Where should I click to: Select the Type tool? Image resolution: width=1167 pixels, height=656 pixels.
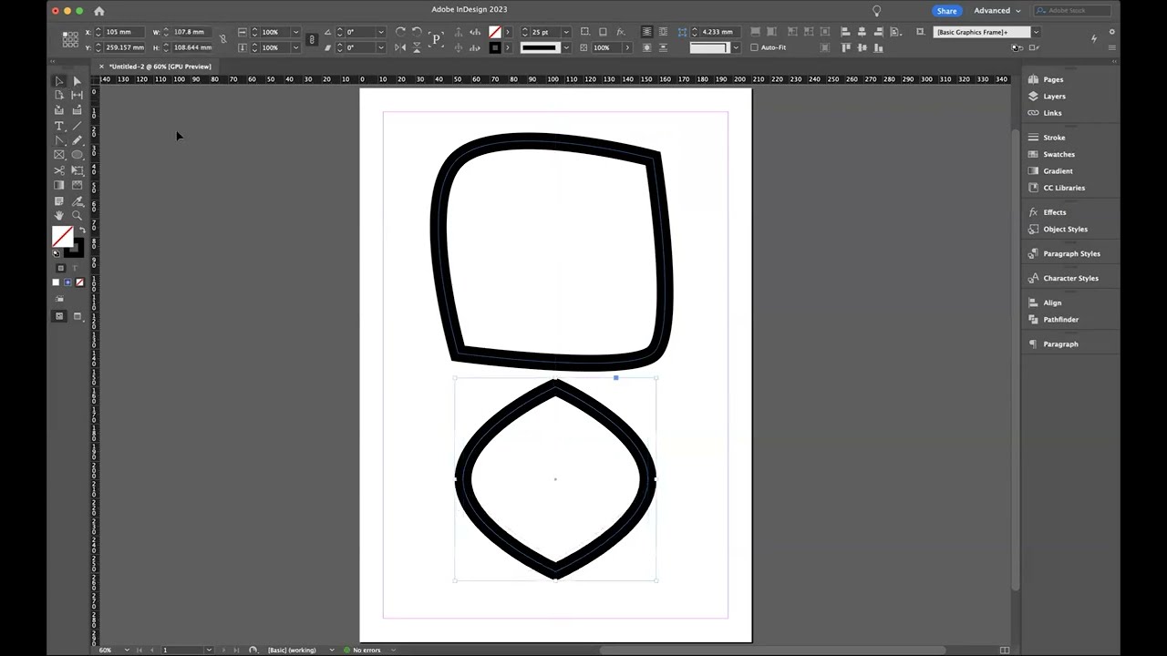tap(59, 126)
